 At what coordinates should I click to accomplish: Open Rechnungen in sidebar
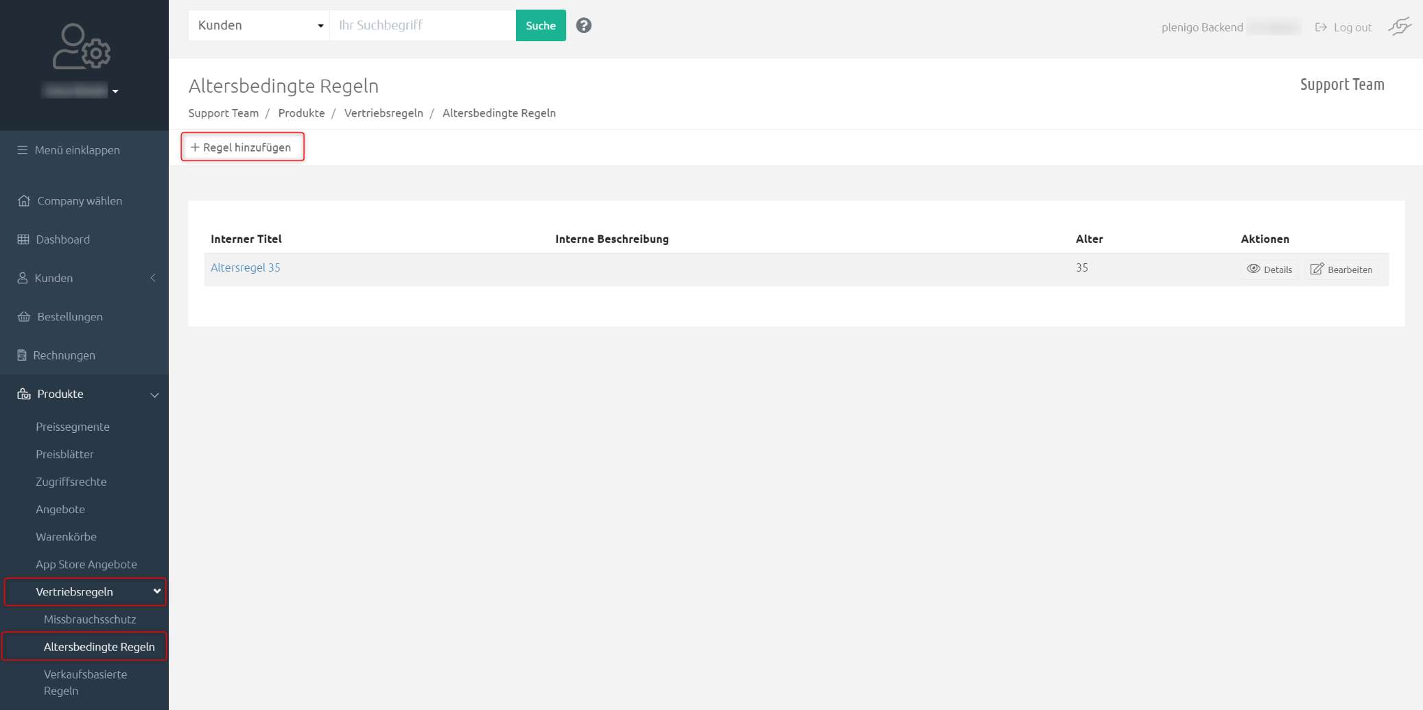(x=64, y=355)
